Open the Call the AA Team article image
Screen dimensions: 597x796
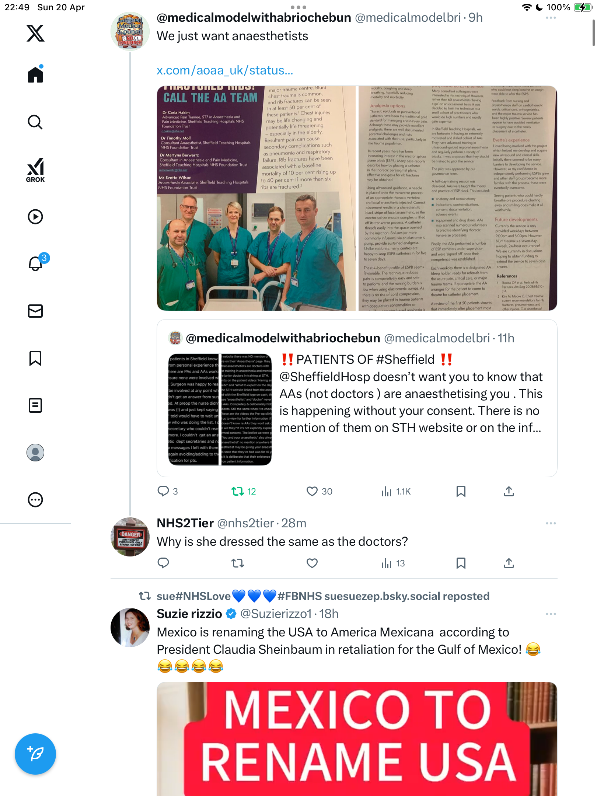[256, 198]
